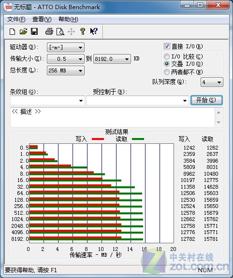Click the status bar help text 请按 F1
Viewport: 233px width, 278px height.
[47, 270]
